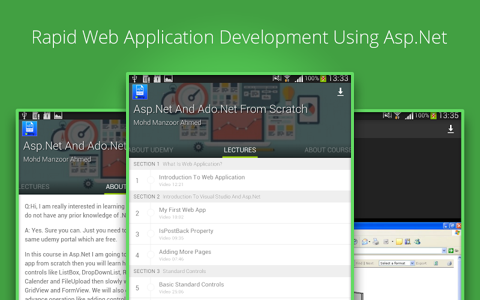
Task: Tap the picture notification icon in center status bar
Action: point(168,79)
